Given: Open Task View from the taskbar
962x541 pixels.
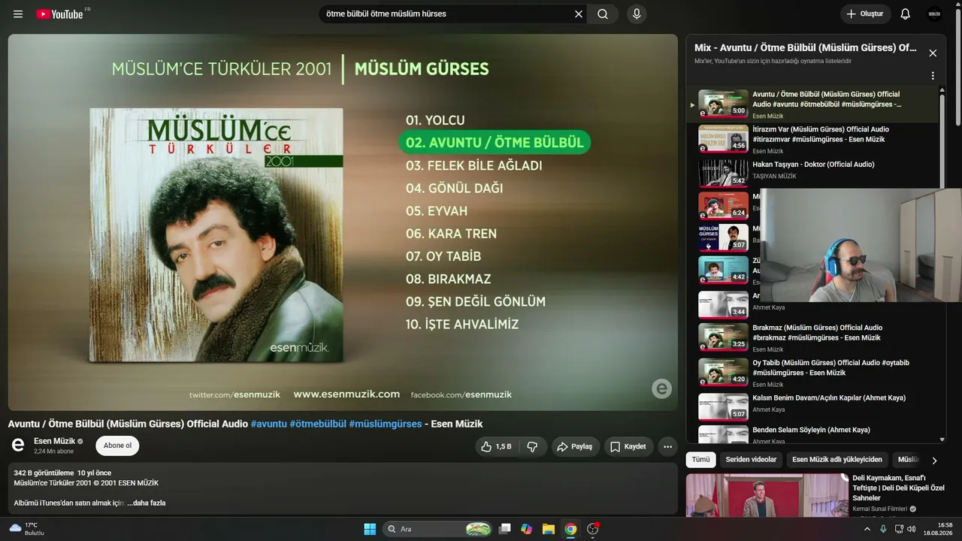Looking at the screenshot, I should 505,529.
